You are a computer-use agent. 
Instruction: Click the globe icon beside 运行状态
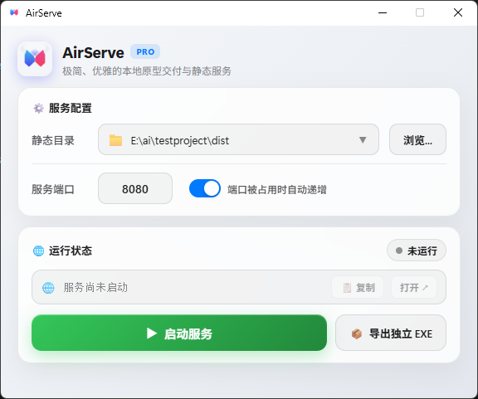[x=38, y=251]
